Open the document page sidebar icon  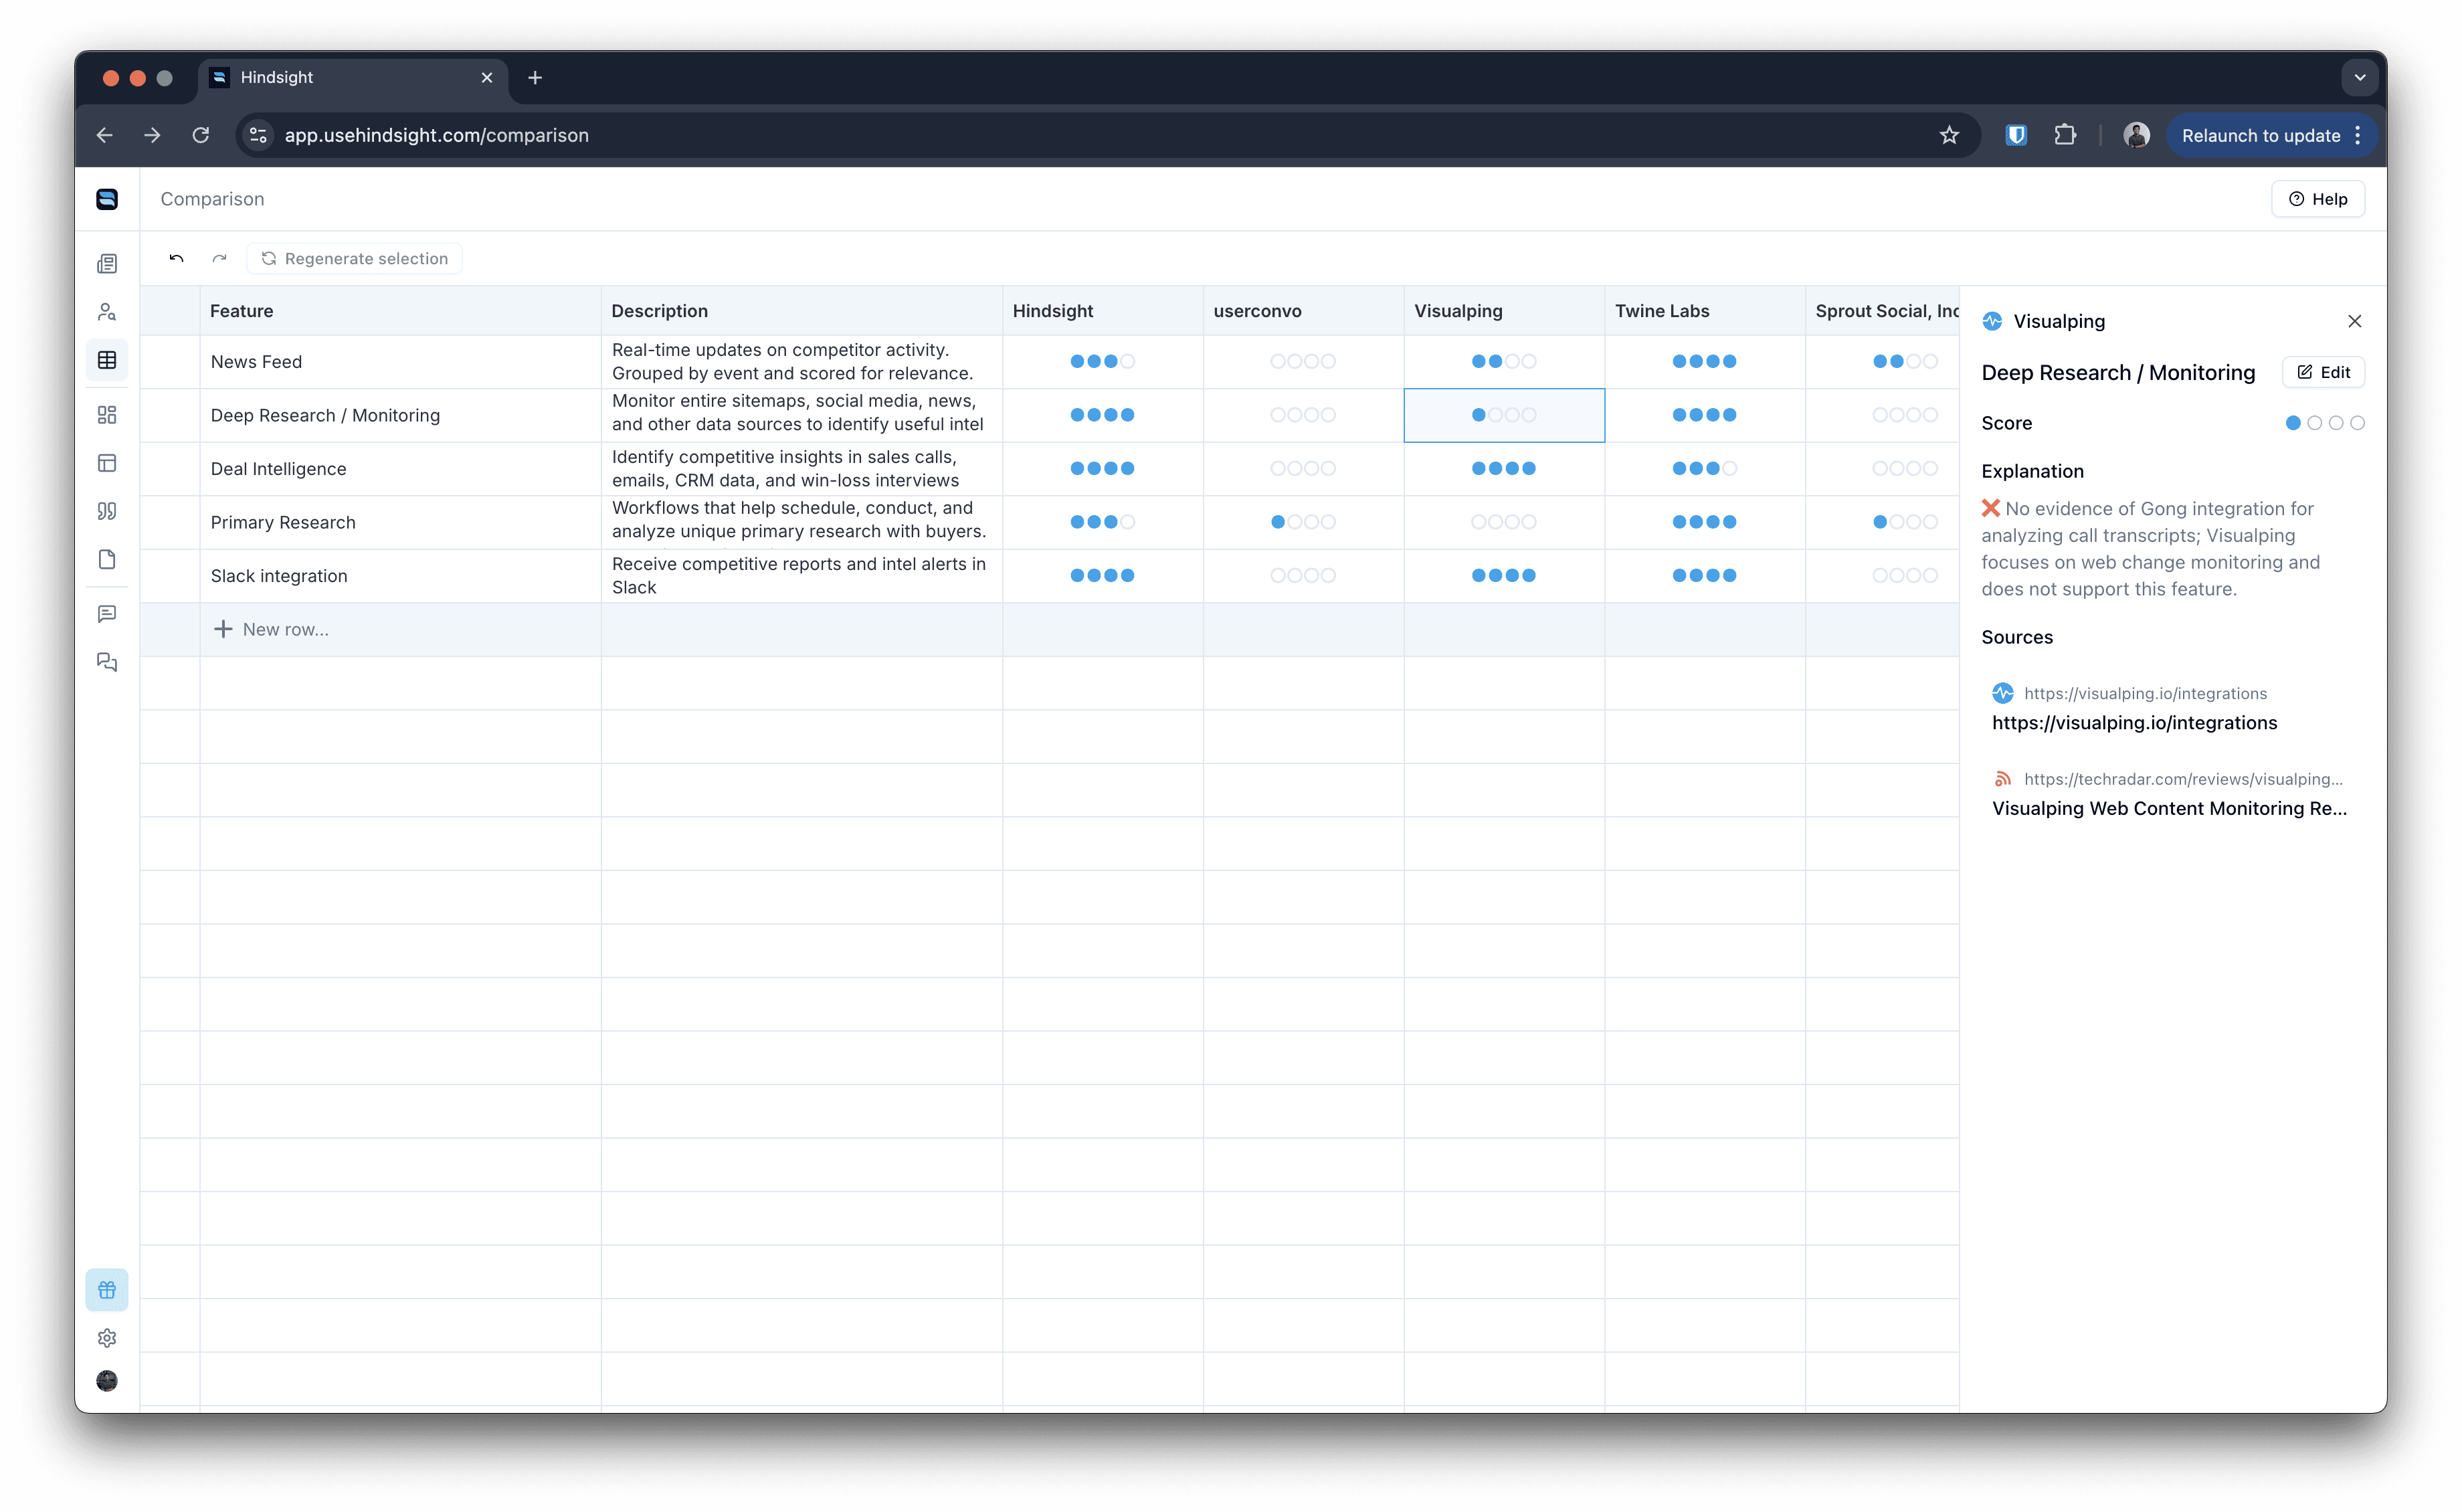tap(107, 559)
